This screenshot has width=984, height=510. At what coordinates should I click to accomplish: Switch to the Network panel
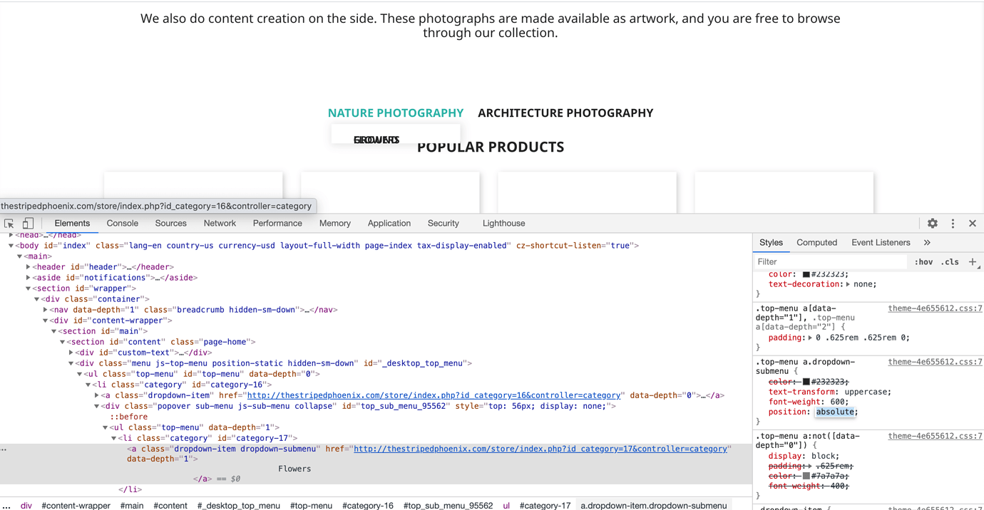[x=219, y=223]
